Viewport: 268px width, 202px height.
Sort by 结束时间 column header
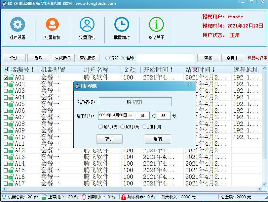207,70
